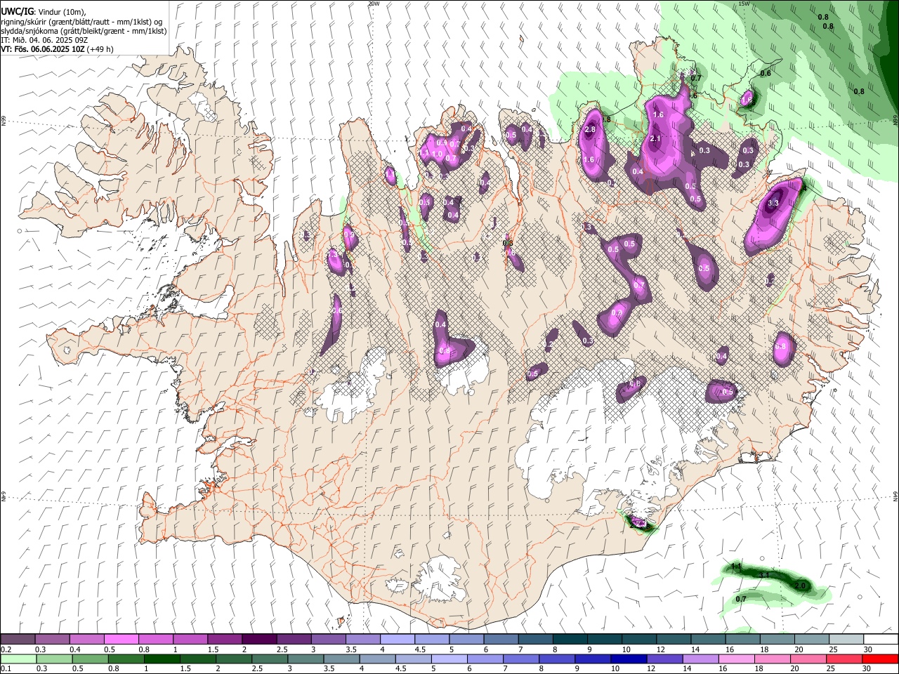Select the dark navy swatch between 10 and 12
This screenshot has width=899, height=674.
pyautogui.click(x=627, y=659)
